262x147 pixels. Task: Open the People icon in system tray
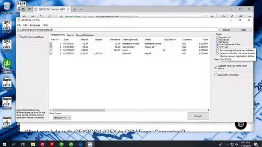(x=221, y=144)
